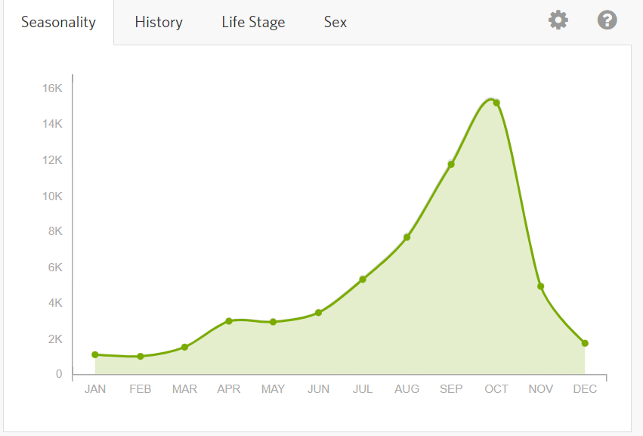Click the July data point on the curve
Viewport: 643px width, 436px height.
363,280
